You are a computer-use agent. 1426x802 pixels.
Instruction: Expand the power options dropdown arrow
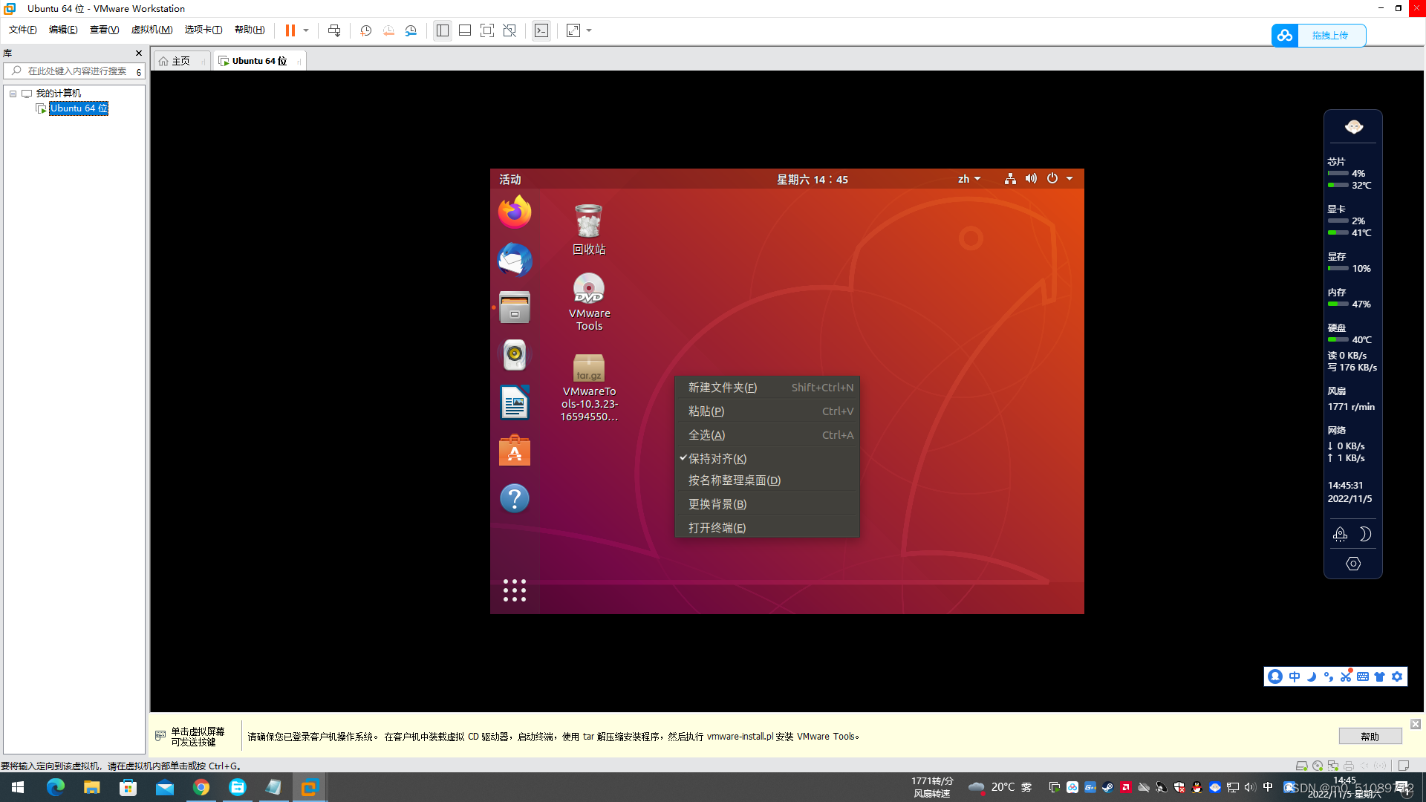click(x=1069, y=179)
